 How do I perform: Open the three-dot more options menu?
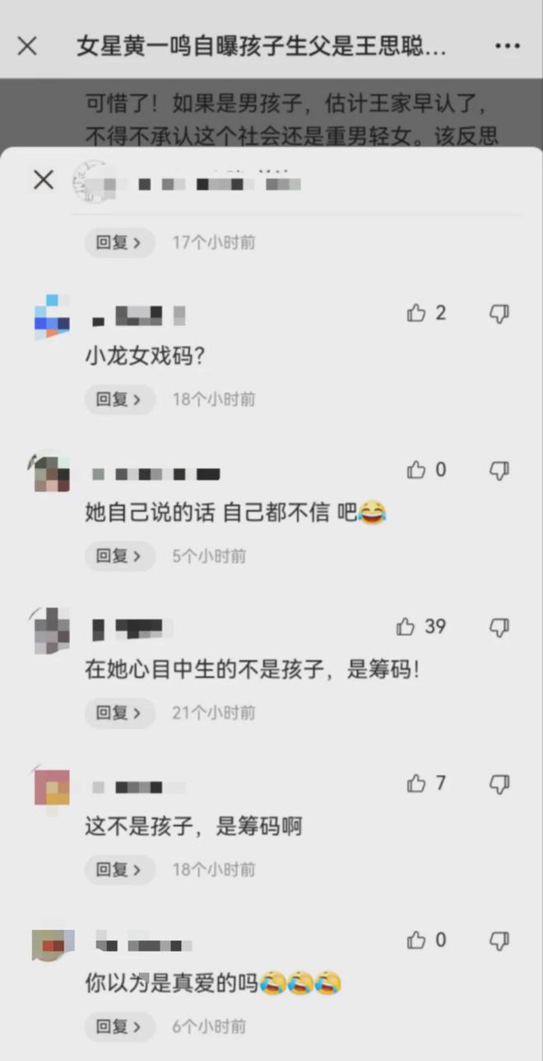(x=508, y=46)
